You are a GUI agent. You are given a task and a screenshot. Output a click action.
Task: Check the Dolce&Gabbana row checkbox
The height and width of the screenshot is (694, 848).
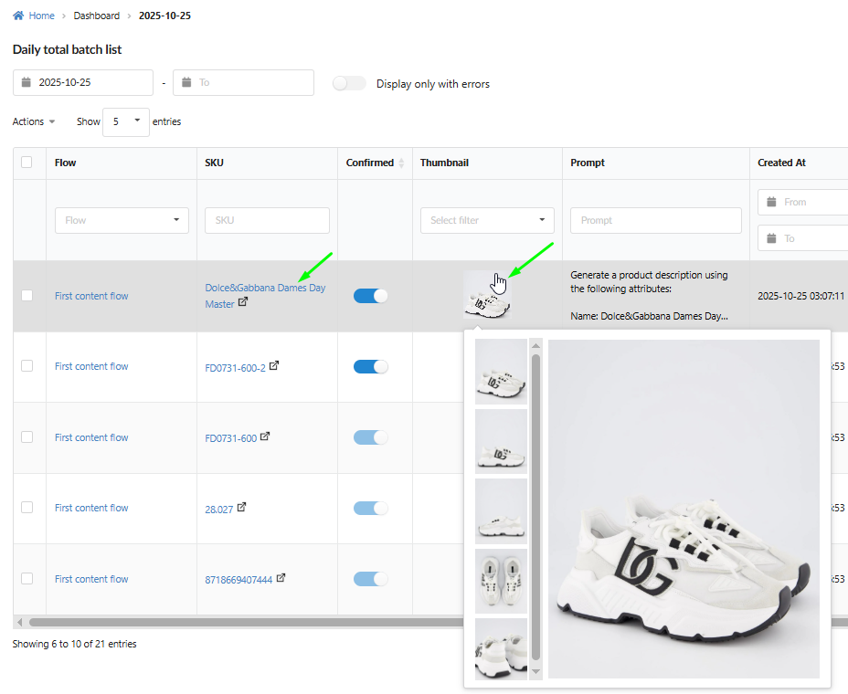tap(26, 296)
